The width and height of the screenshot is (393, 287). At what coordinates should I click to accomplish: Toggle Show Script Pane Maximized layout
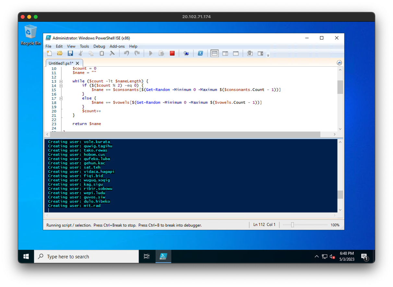pos(236,53)
